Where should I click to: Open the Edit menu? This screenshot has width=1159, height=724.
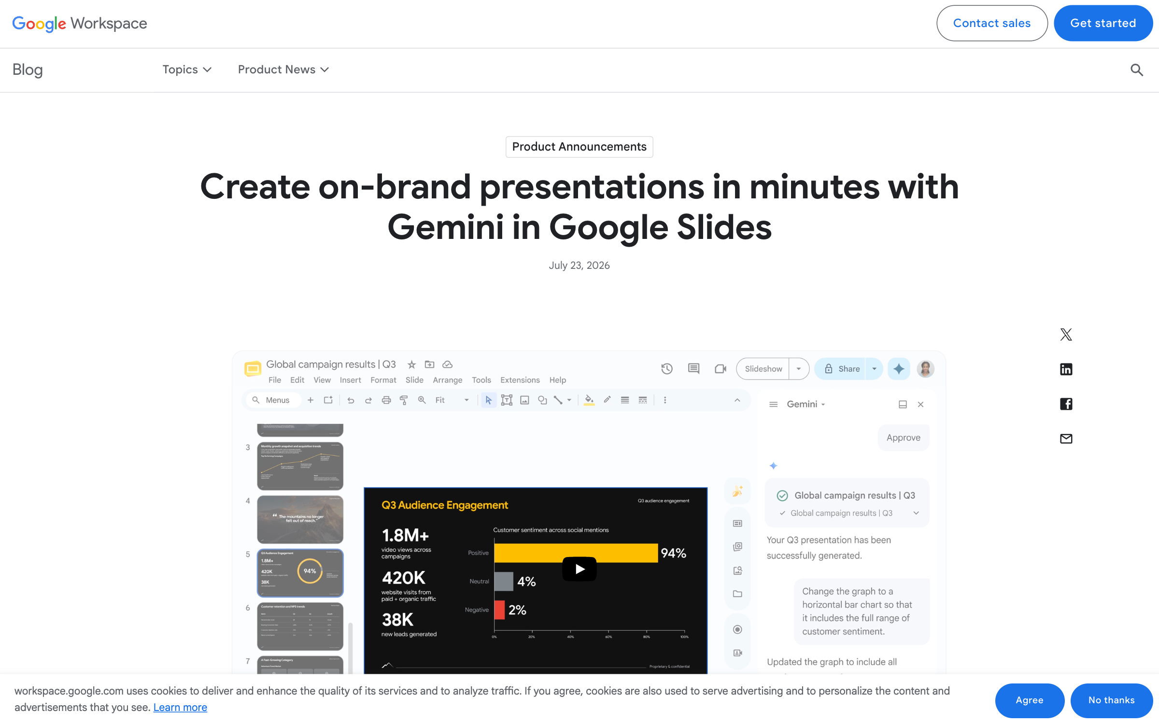pyautogui.click(x=297, y=380)
